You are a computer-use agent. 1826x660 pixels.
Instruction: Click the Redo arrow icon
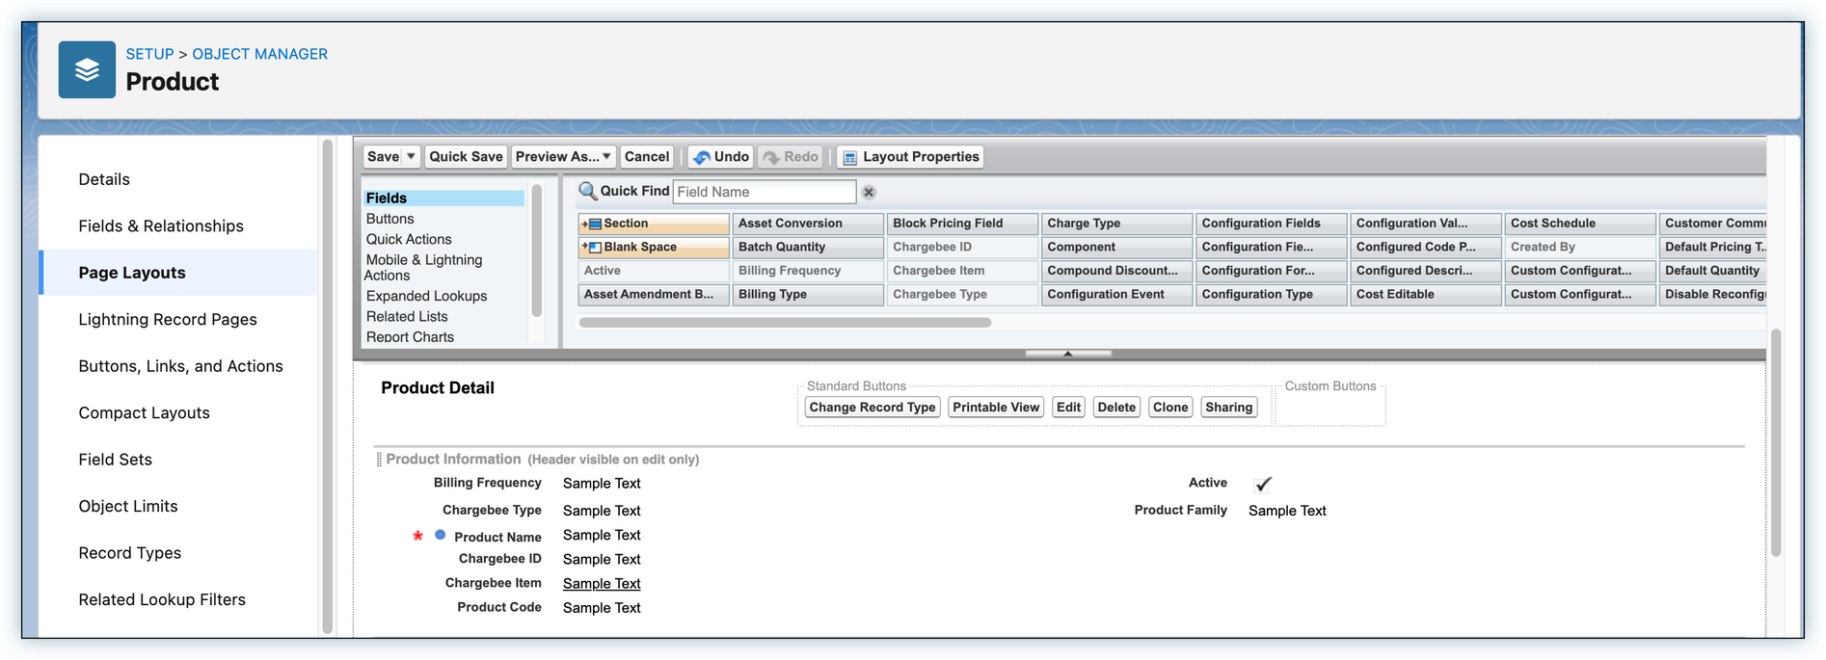point(771,157)
